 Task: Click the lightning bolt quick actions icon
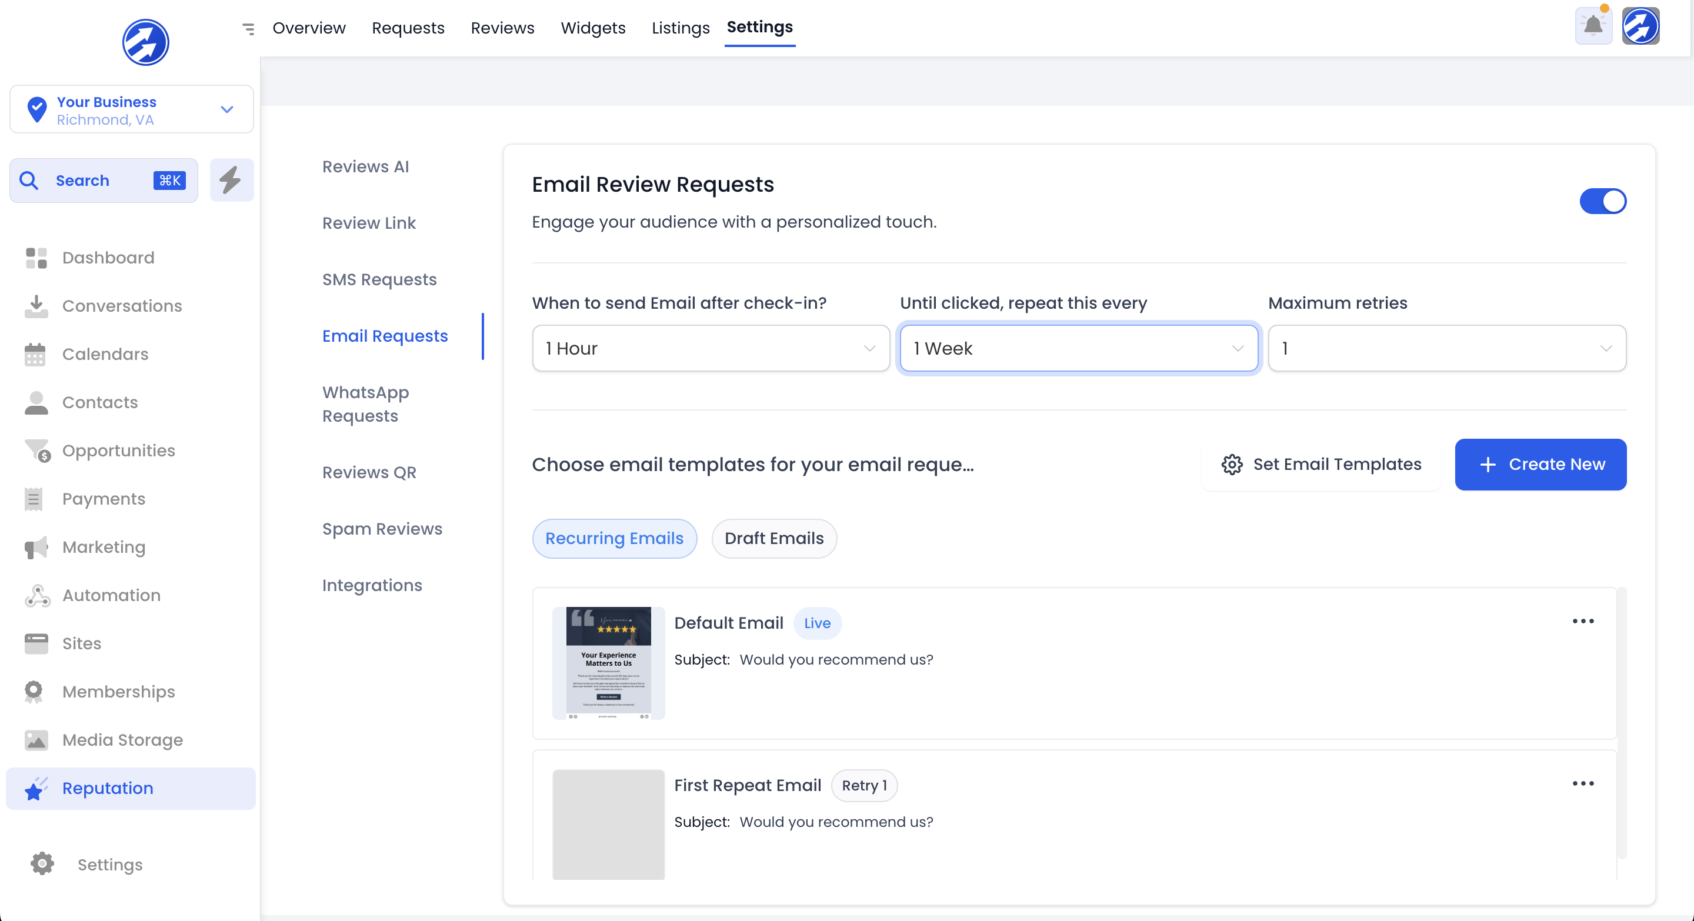[x=231, y=179]
